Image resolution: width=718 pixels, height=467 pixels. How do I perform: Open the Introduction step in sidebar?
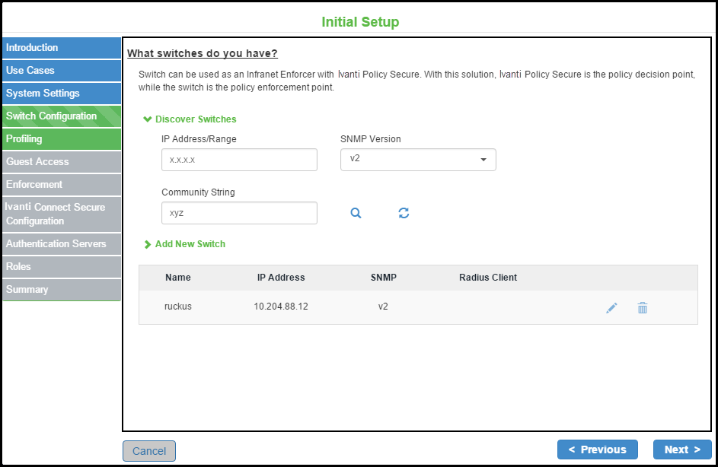[61, 48]
